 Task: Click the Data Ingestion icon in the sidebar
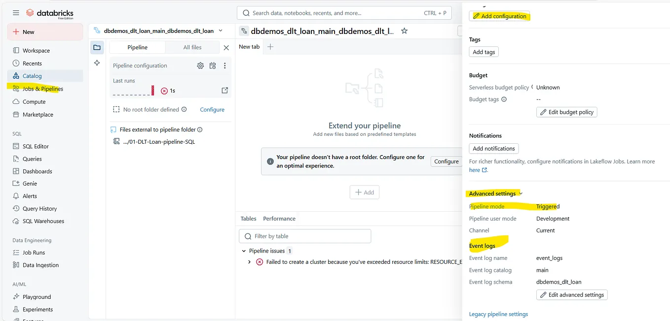(x=16, y=265)
